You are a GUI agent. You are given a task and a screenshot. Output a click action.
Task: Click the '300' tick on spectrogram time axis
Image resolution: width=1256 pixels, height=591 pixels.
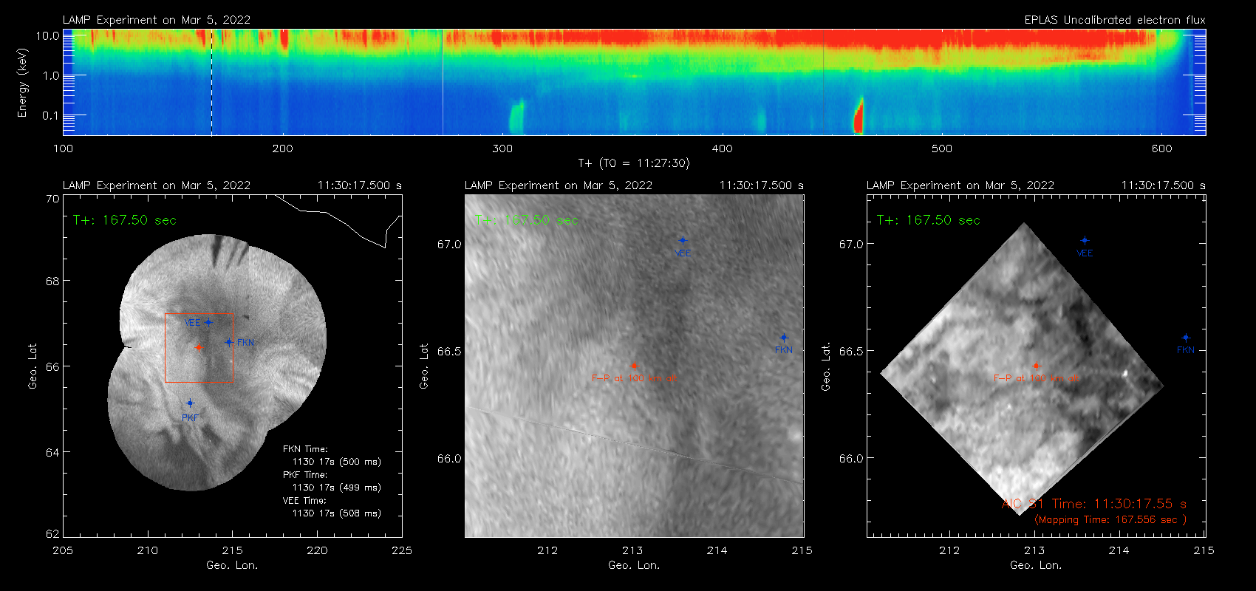502,148
